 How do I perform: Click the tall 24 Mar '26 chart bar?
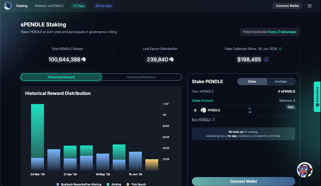pyautogui.click(x=37, y=137)
